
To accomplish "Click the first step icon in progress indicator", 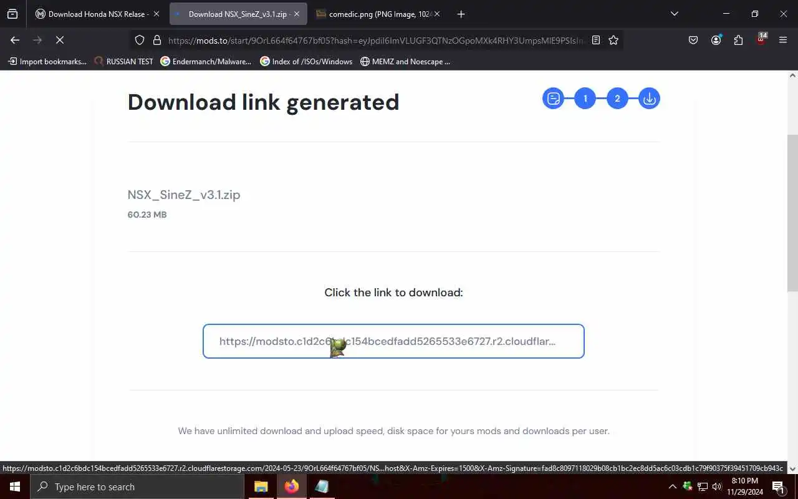I will tap(553, 99).
